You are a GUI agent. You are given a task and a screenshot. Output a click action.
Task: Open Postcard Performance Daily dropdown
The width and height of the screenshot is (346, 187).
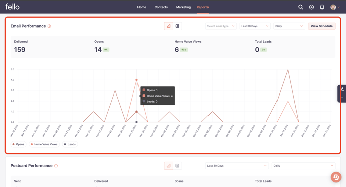[x=304, y=166]
